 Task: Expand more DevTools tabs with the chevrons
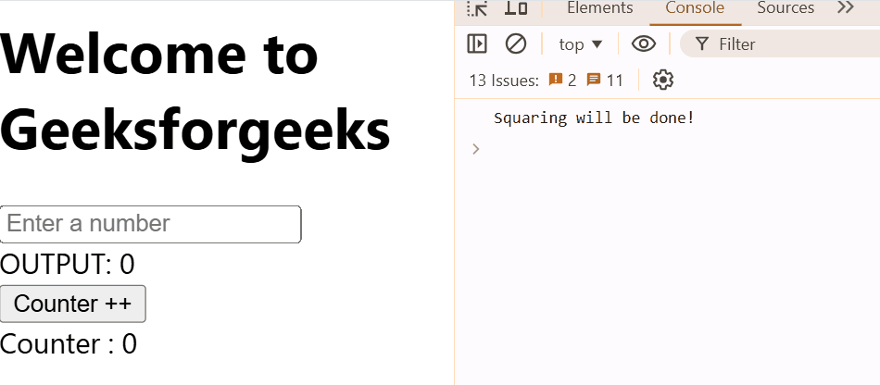[x=845, y=8]
